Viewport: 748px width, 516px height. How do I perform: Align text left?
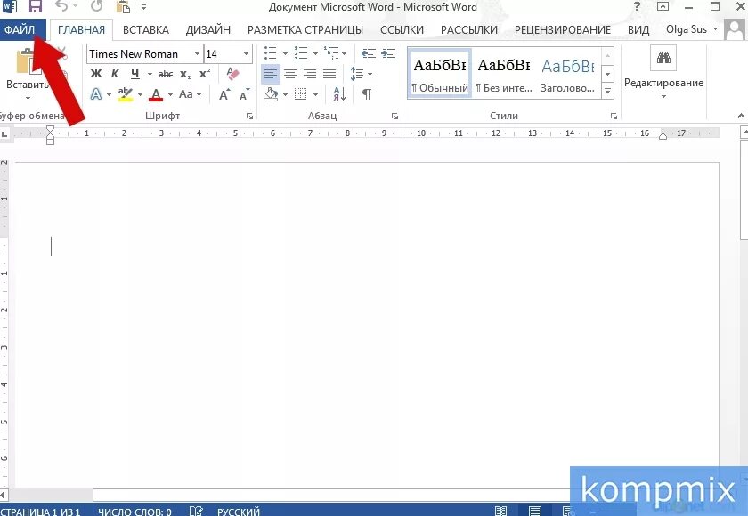271,74
